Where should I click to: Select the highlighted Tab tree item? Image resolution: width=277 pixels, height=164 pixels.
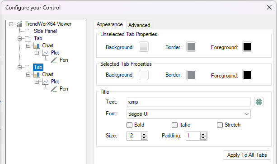pos(38,67)
